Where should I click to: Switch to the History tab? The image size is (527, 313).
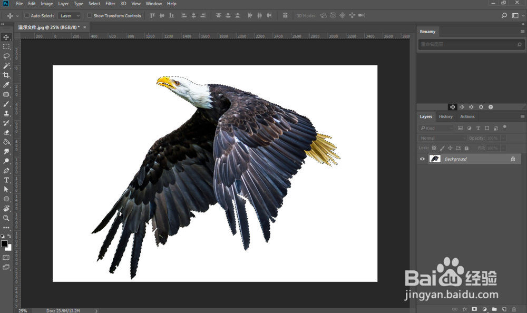(446, 116)
